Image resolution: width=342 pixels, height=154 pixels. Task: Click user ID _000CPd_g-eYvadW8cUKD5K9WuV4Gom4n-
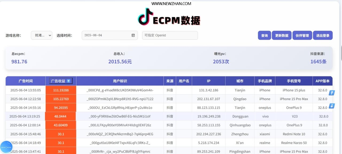pos(120,90)
